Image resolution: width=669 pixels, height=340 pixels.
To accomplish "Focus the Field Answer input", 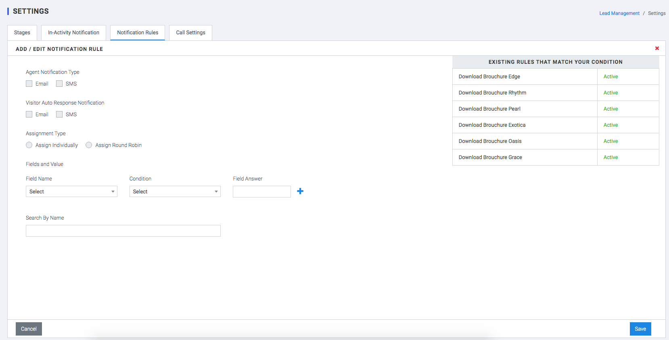I will tap(262, 191).
